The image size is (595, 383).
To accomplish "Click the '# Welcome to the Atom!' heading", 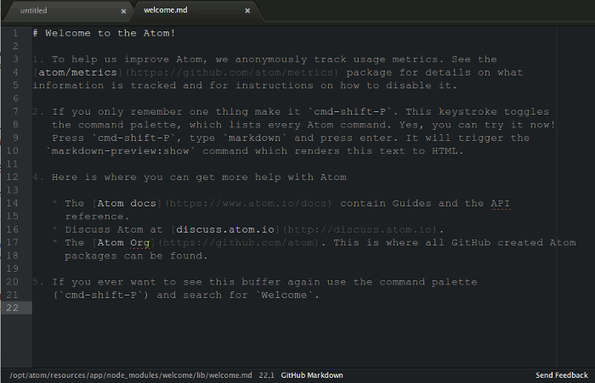I will pyautogui.click(x=104, y=33).
